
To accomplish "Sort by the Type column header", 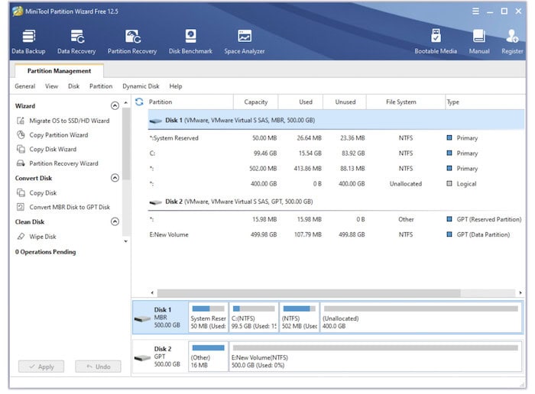I will coord(485,102).
